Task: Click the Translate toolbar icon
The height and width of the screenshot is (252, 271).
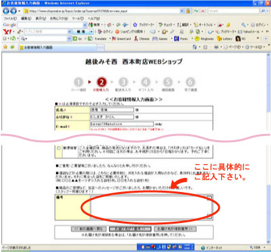Action: pos(90,38)
